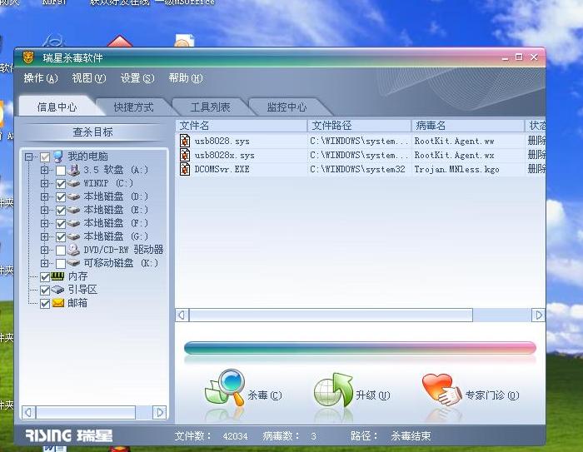Click the 邮箱 envelope icon
This screenshot has width=583, height=452.
point(58,303)
